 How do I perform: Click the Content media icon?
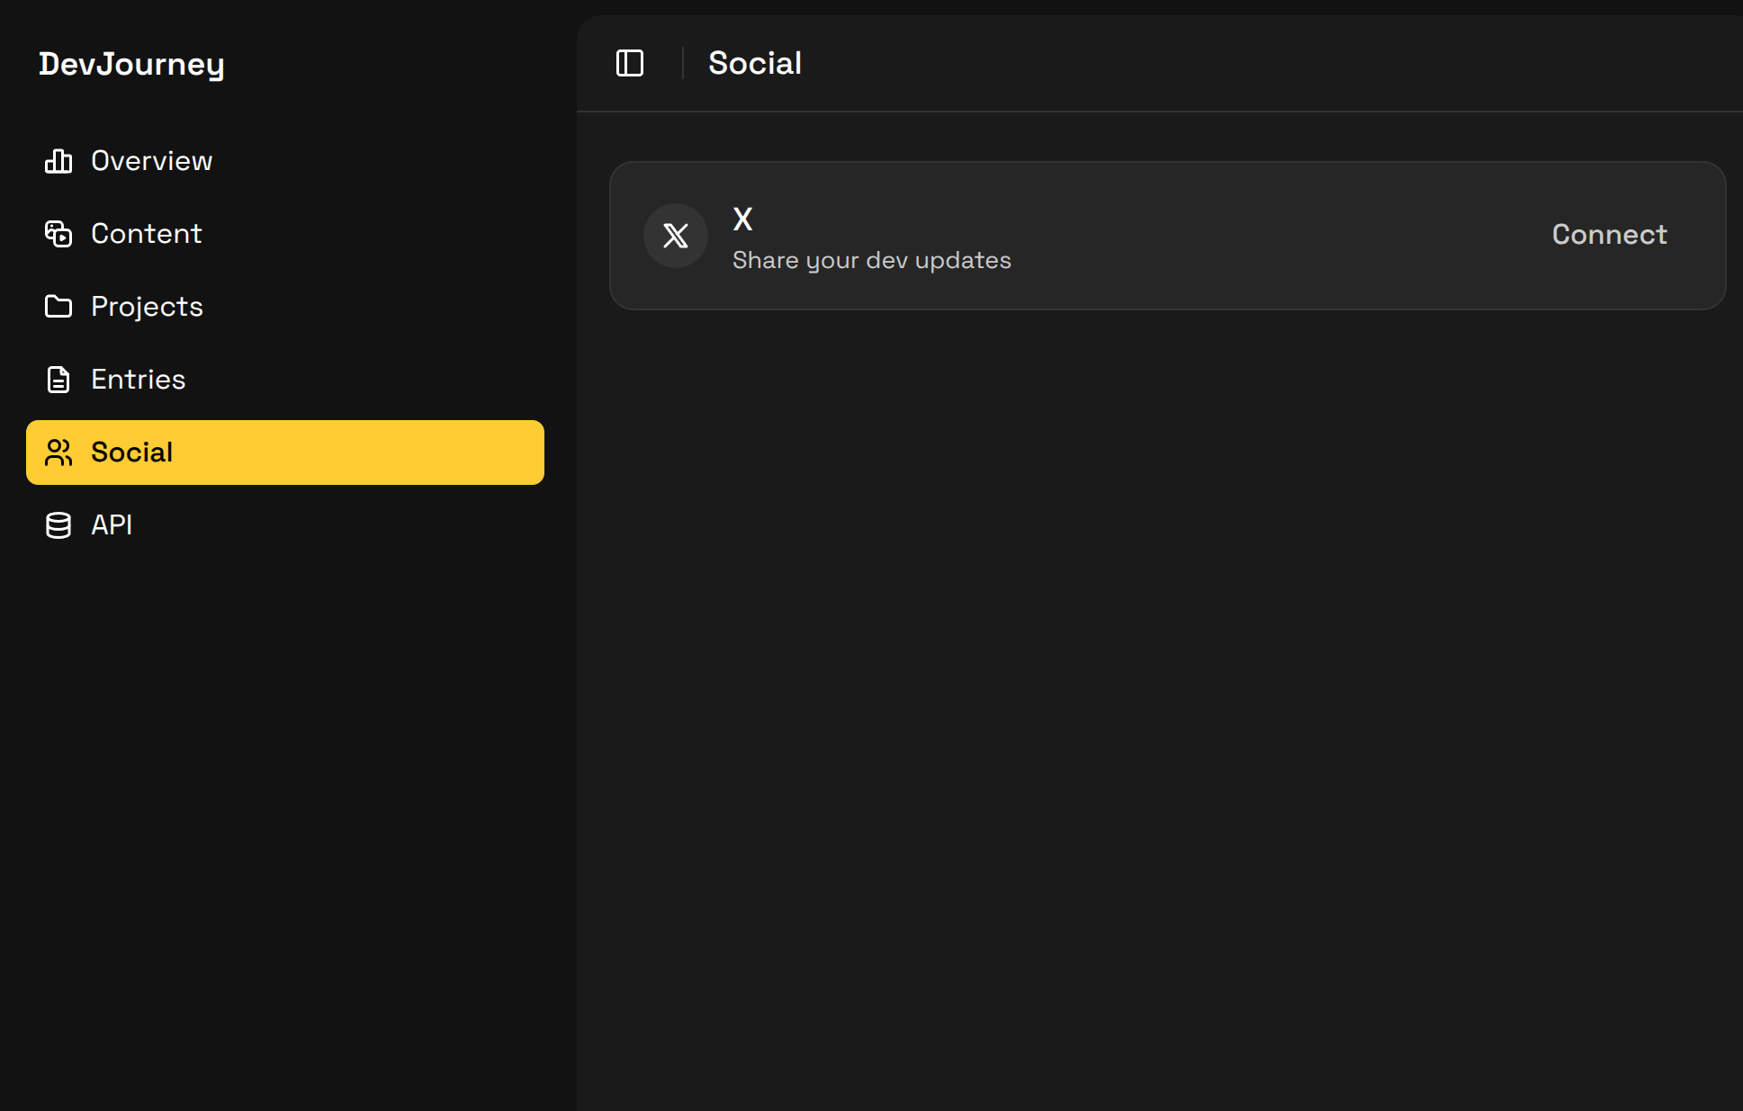point(58,234)
